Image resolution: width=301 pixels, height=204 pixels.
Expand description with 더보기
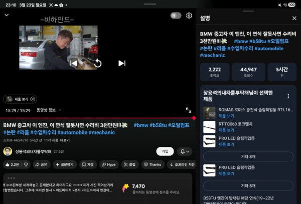(65, 140)
